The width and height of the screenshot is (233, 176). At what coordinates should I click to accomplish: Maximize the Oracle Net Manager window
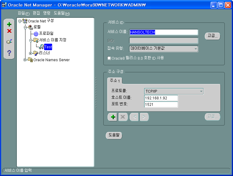click(221, 5)
